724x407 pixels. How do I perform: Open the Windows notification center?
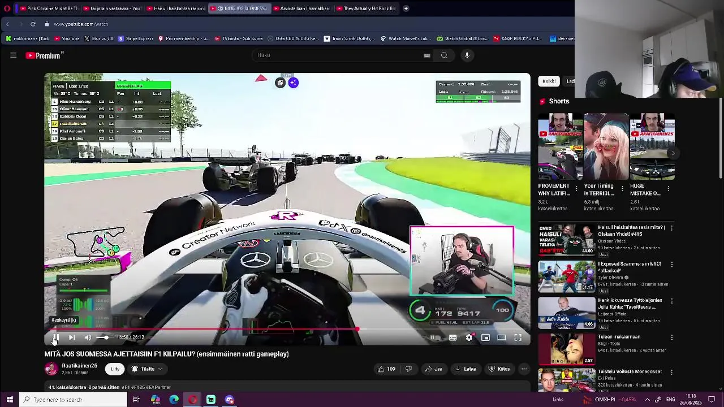click(x=712, y=400)
